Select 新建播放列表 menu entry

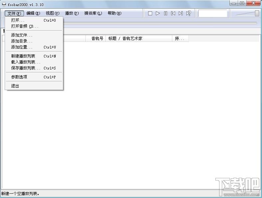(34, 56)
